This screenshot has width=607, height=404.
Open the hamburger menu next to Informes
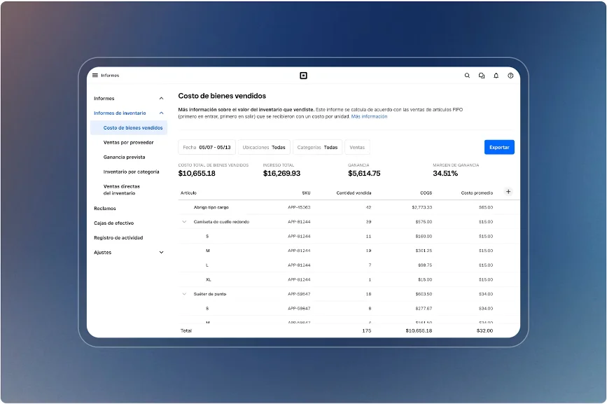[95, 76]
